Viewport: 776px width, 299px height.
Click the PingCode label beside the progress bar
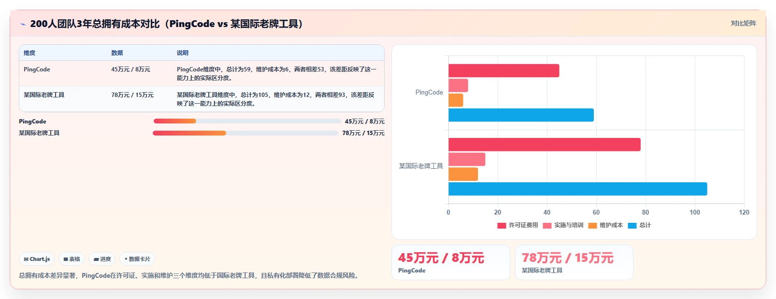32,122
